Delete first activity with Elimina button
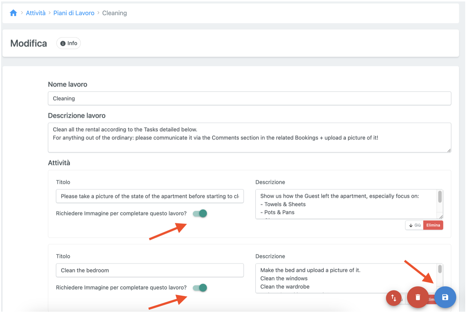The width and height of the screenshot is (467, 312). click(433, 225)
